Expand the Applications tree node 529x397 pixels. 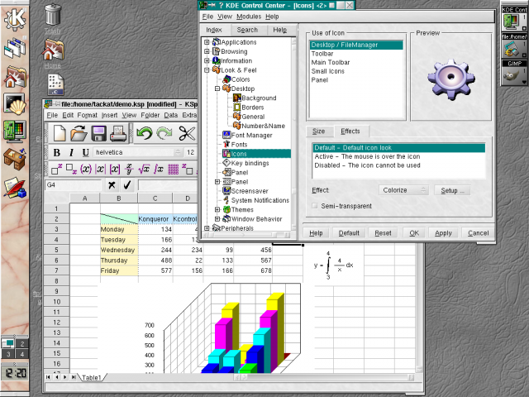[207, 42]
